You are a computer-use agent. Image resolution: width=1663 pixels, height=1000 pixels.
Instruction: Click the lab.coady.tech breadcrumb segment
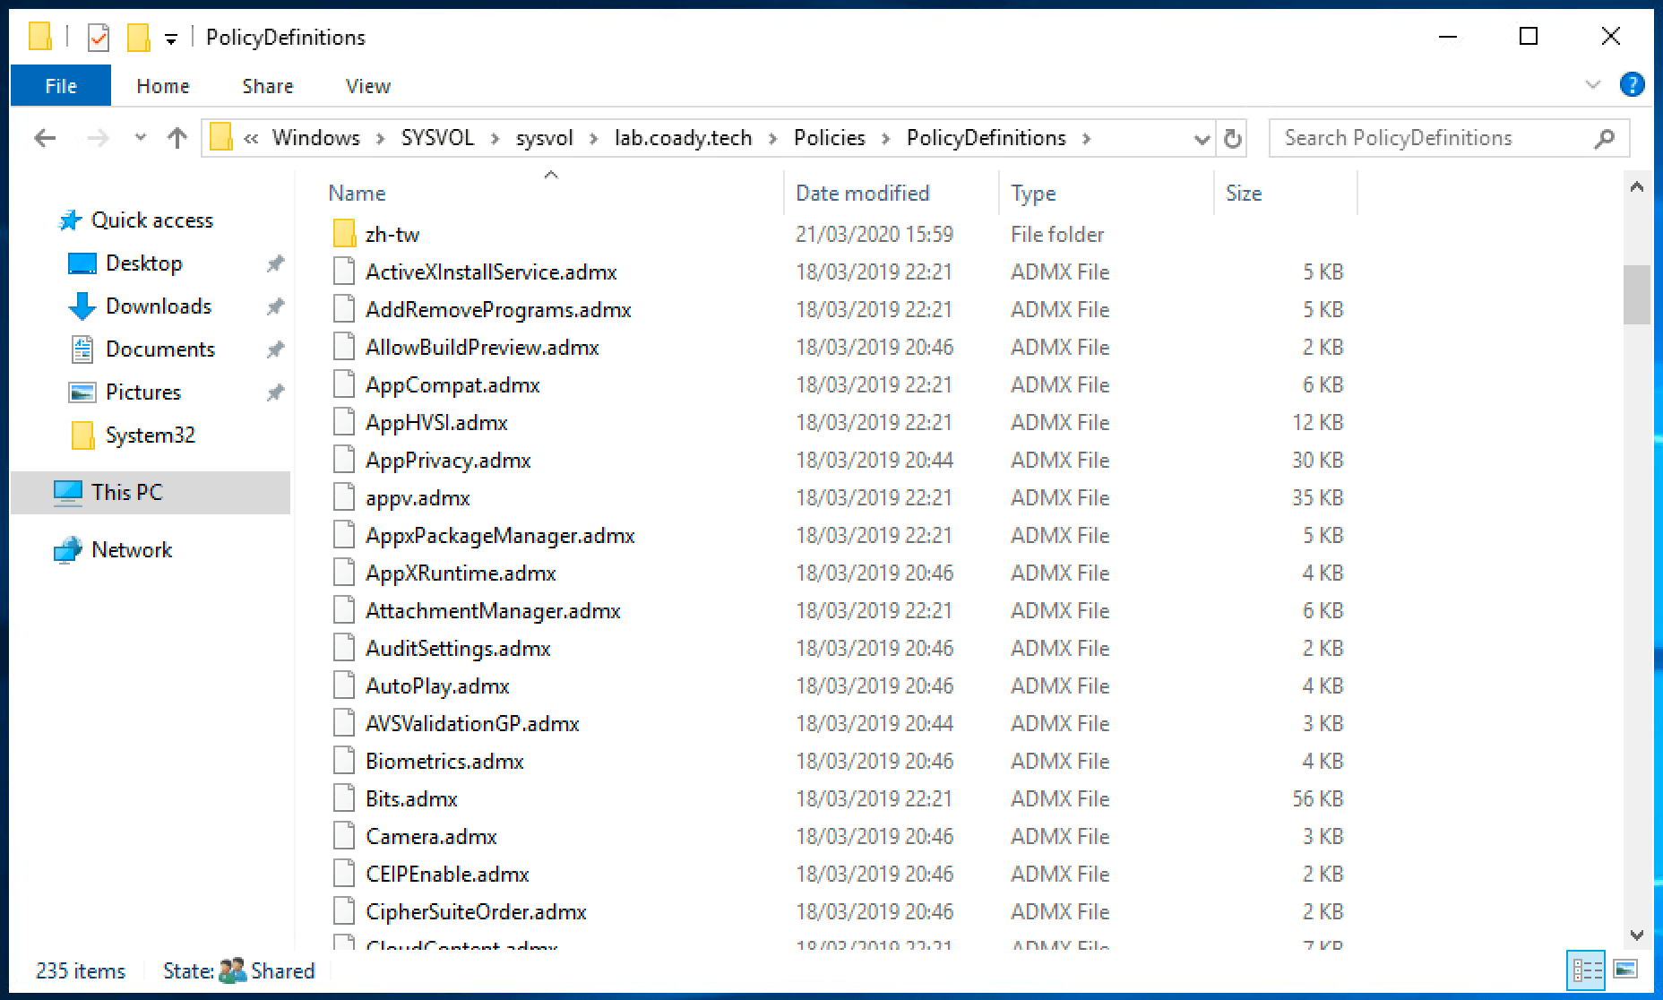683,138
